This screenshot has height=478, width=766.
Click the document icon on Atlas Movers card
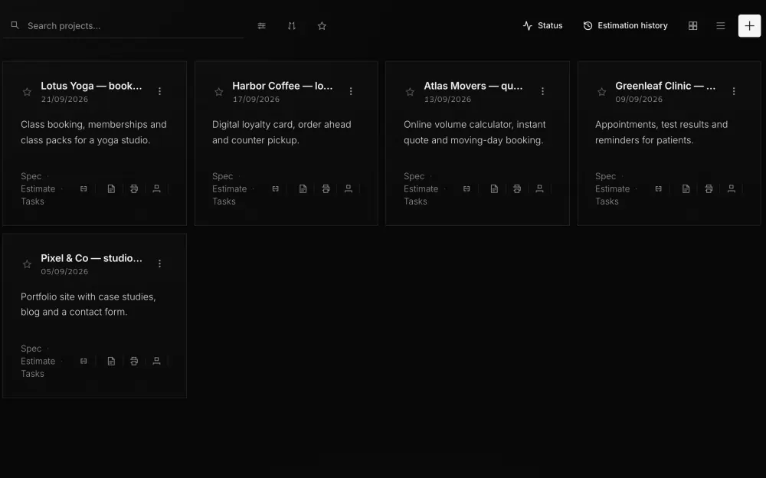pos(494,188)
